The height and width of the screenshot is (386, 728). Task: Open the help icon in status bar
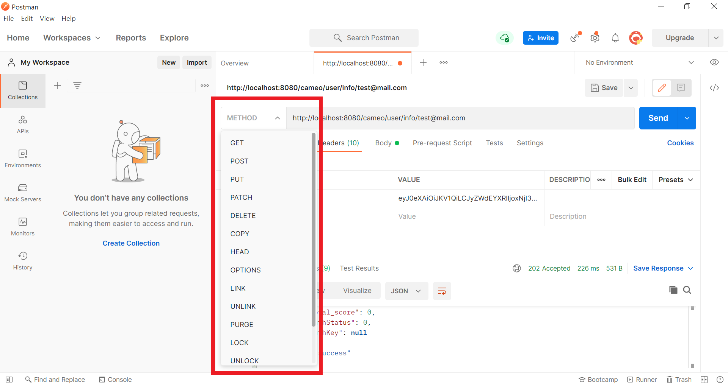coord(720,380)
